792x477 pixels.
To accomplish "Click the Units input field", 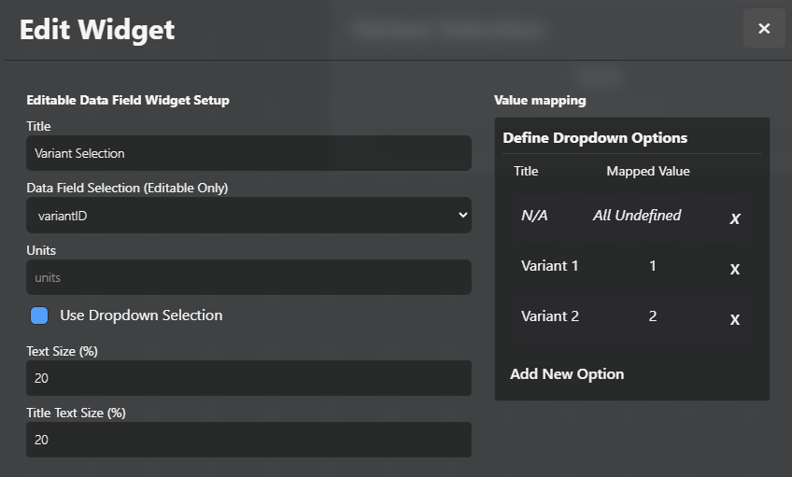I will [248, 277].
